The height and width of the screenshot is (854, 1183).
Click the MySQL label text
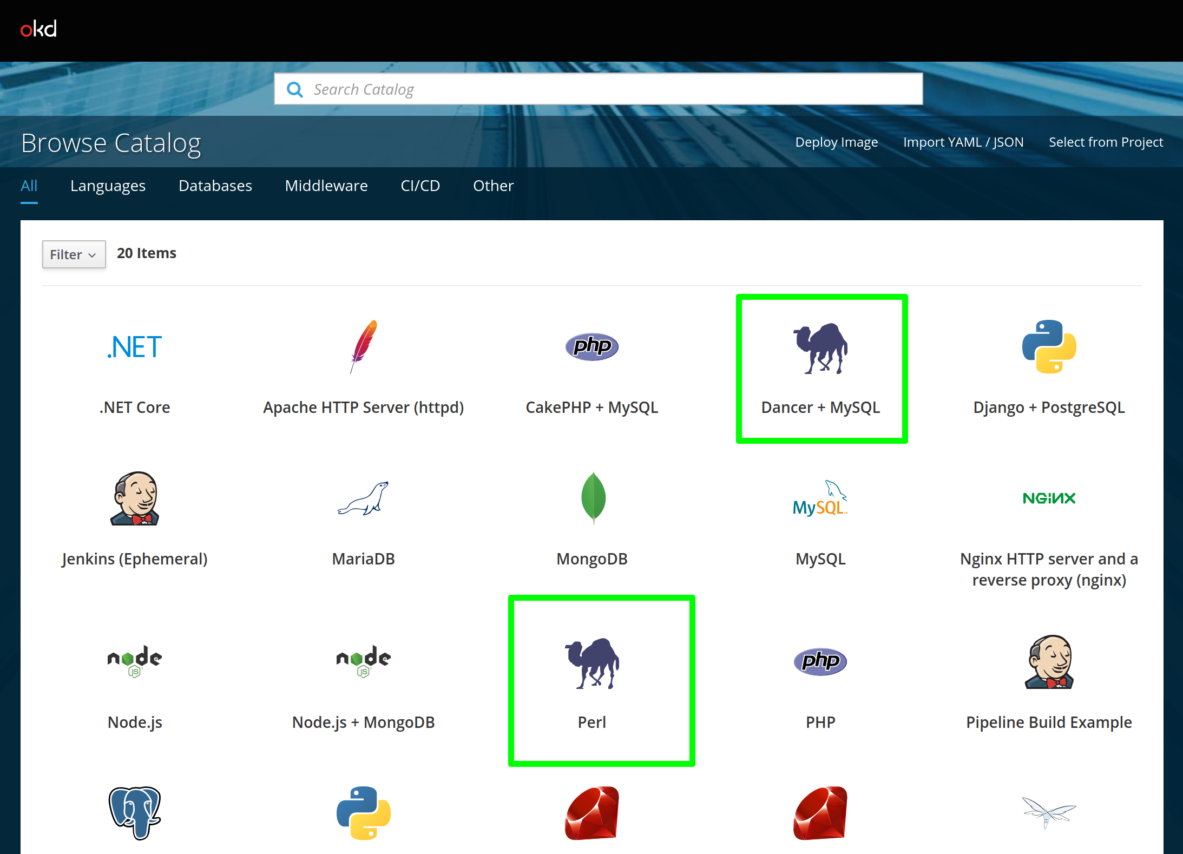pyautogui.click(x=820, y=559)
